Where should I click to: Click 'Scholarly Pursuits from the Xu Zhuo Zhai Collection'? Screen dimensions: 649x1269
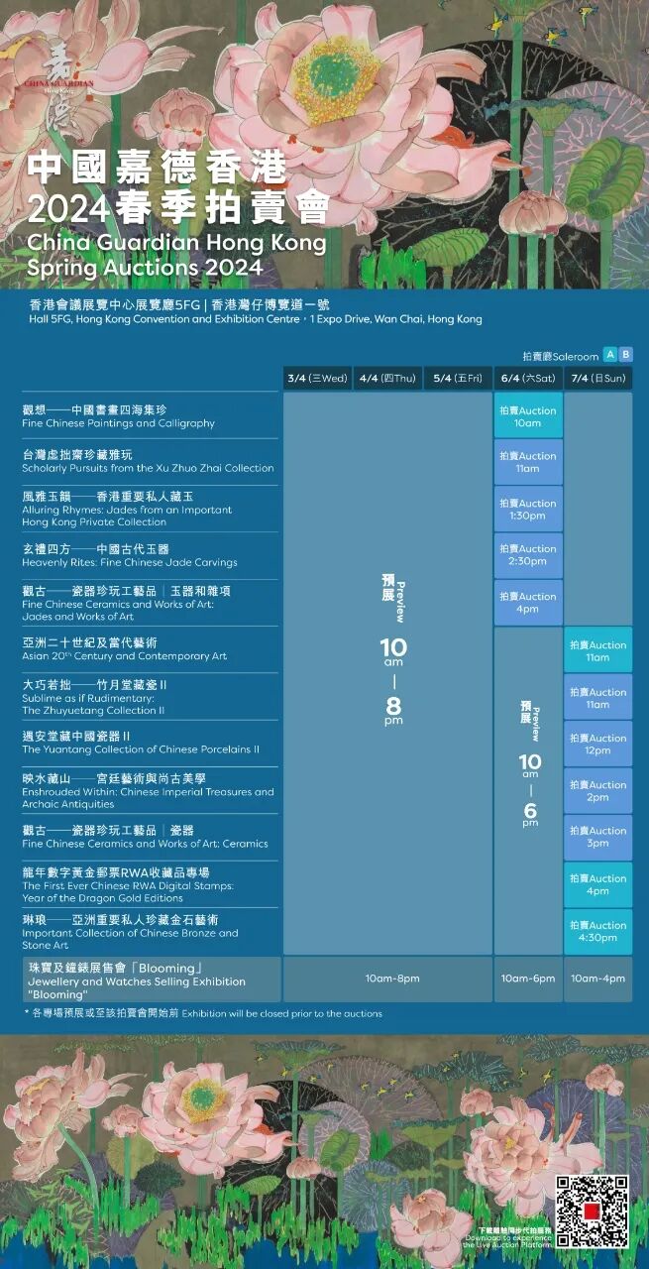click(148, 468)
